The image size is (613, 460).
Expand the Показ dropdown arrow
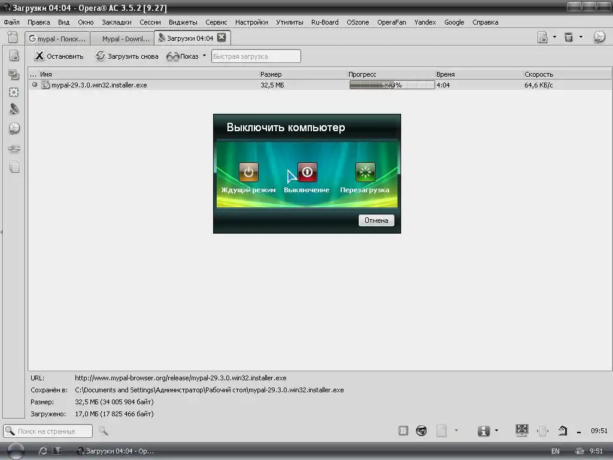coord(204,56)
